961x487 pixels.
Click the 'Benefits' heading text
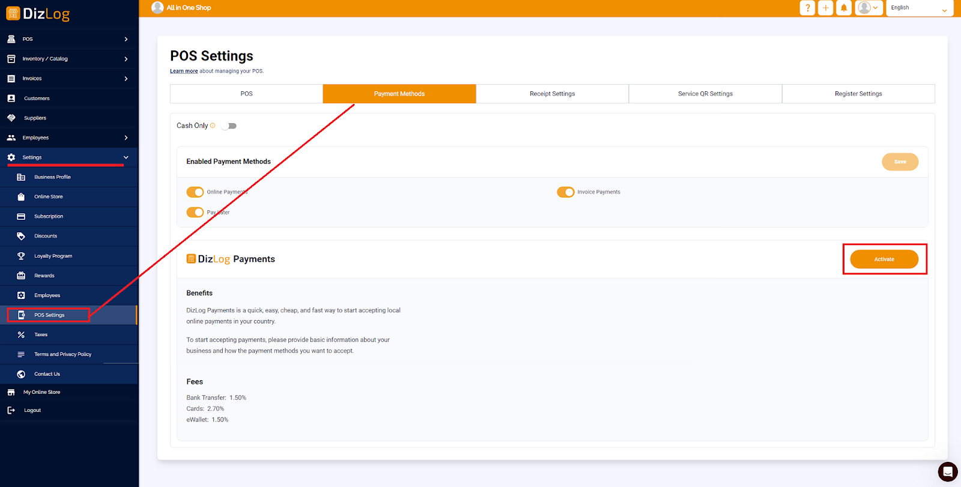point(199,293)
